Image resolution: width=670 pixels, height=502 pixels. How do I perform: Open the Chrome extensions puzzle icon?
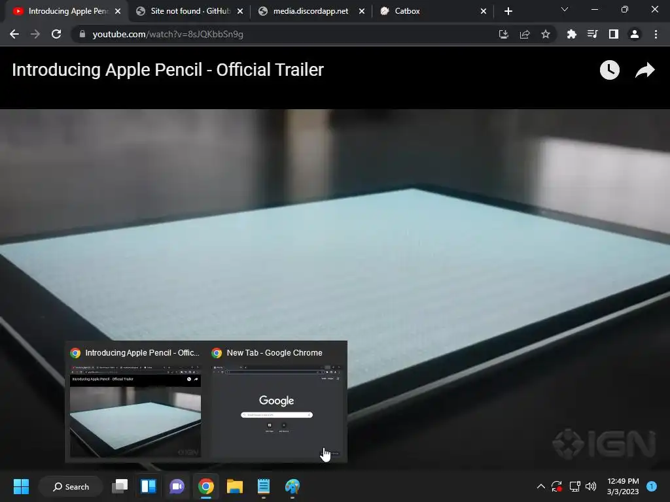[x=571, y=34]
